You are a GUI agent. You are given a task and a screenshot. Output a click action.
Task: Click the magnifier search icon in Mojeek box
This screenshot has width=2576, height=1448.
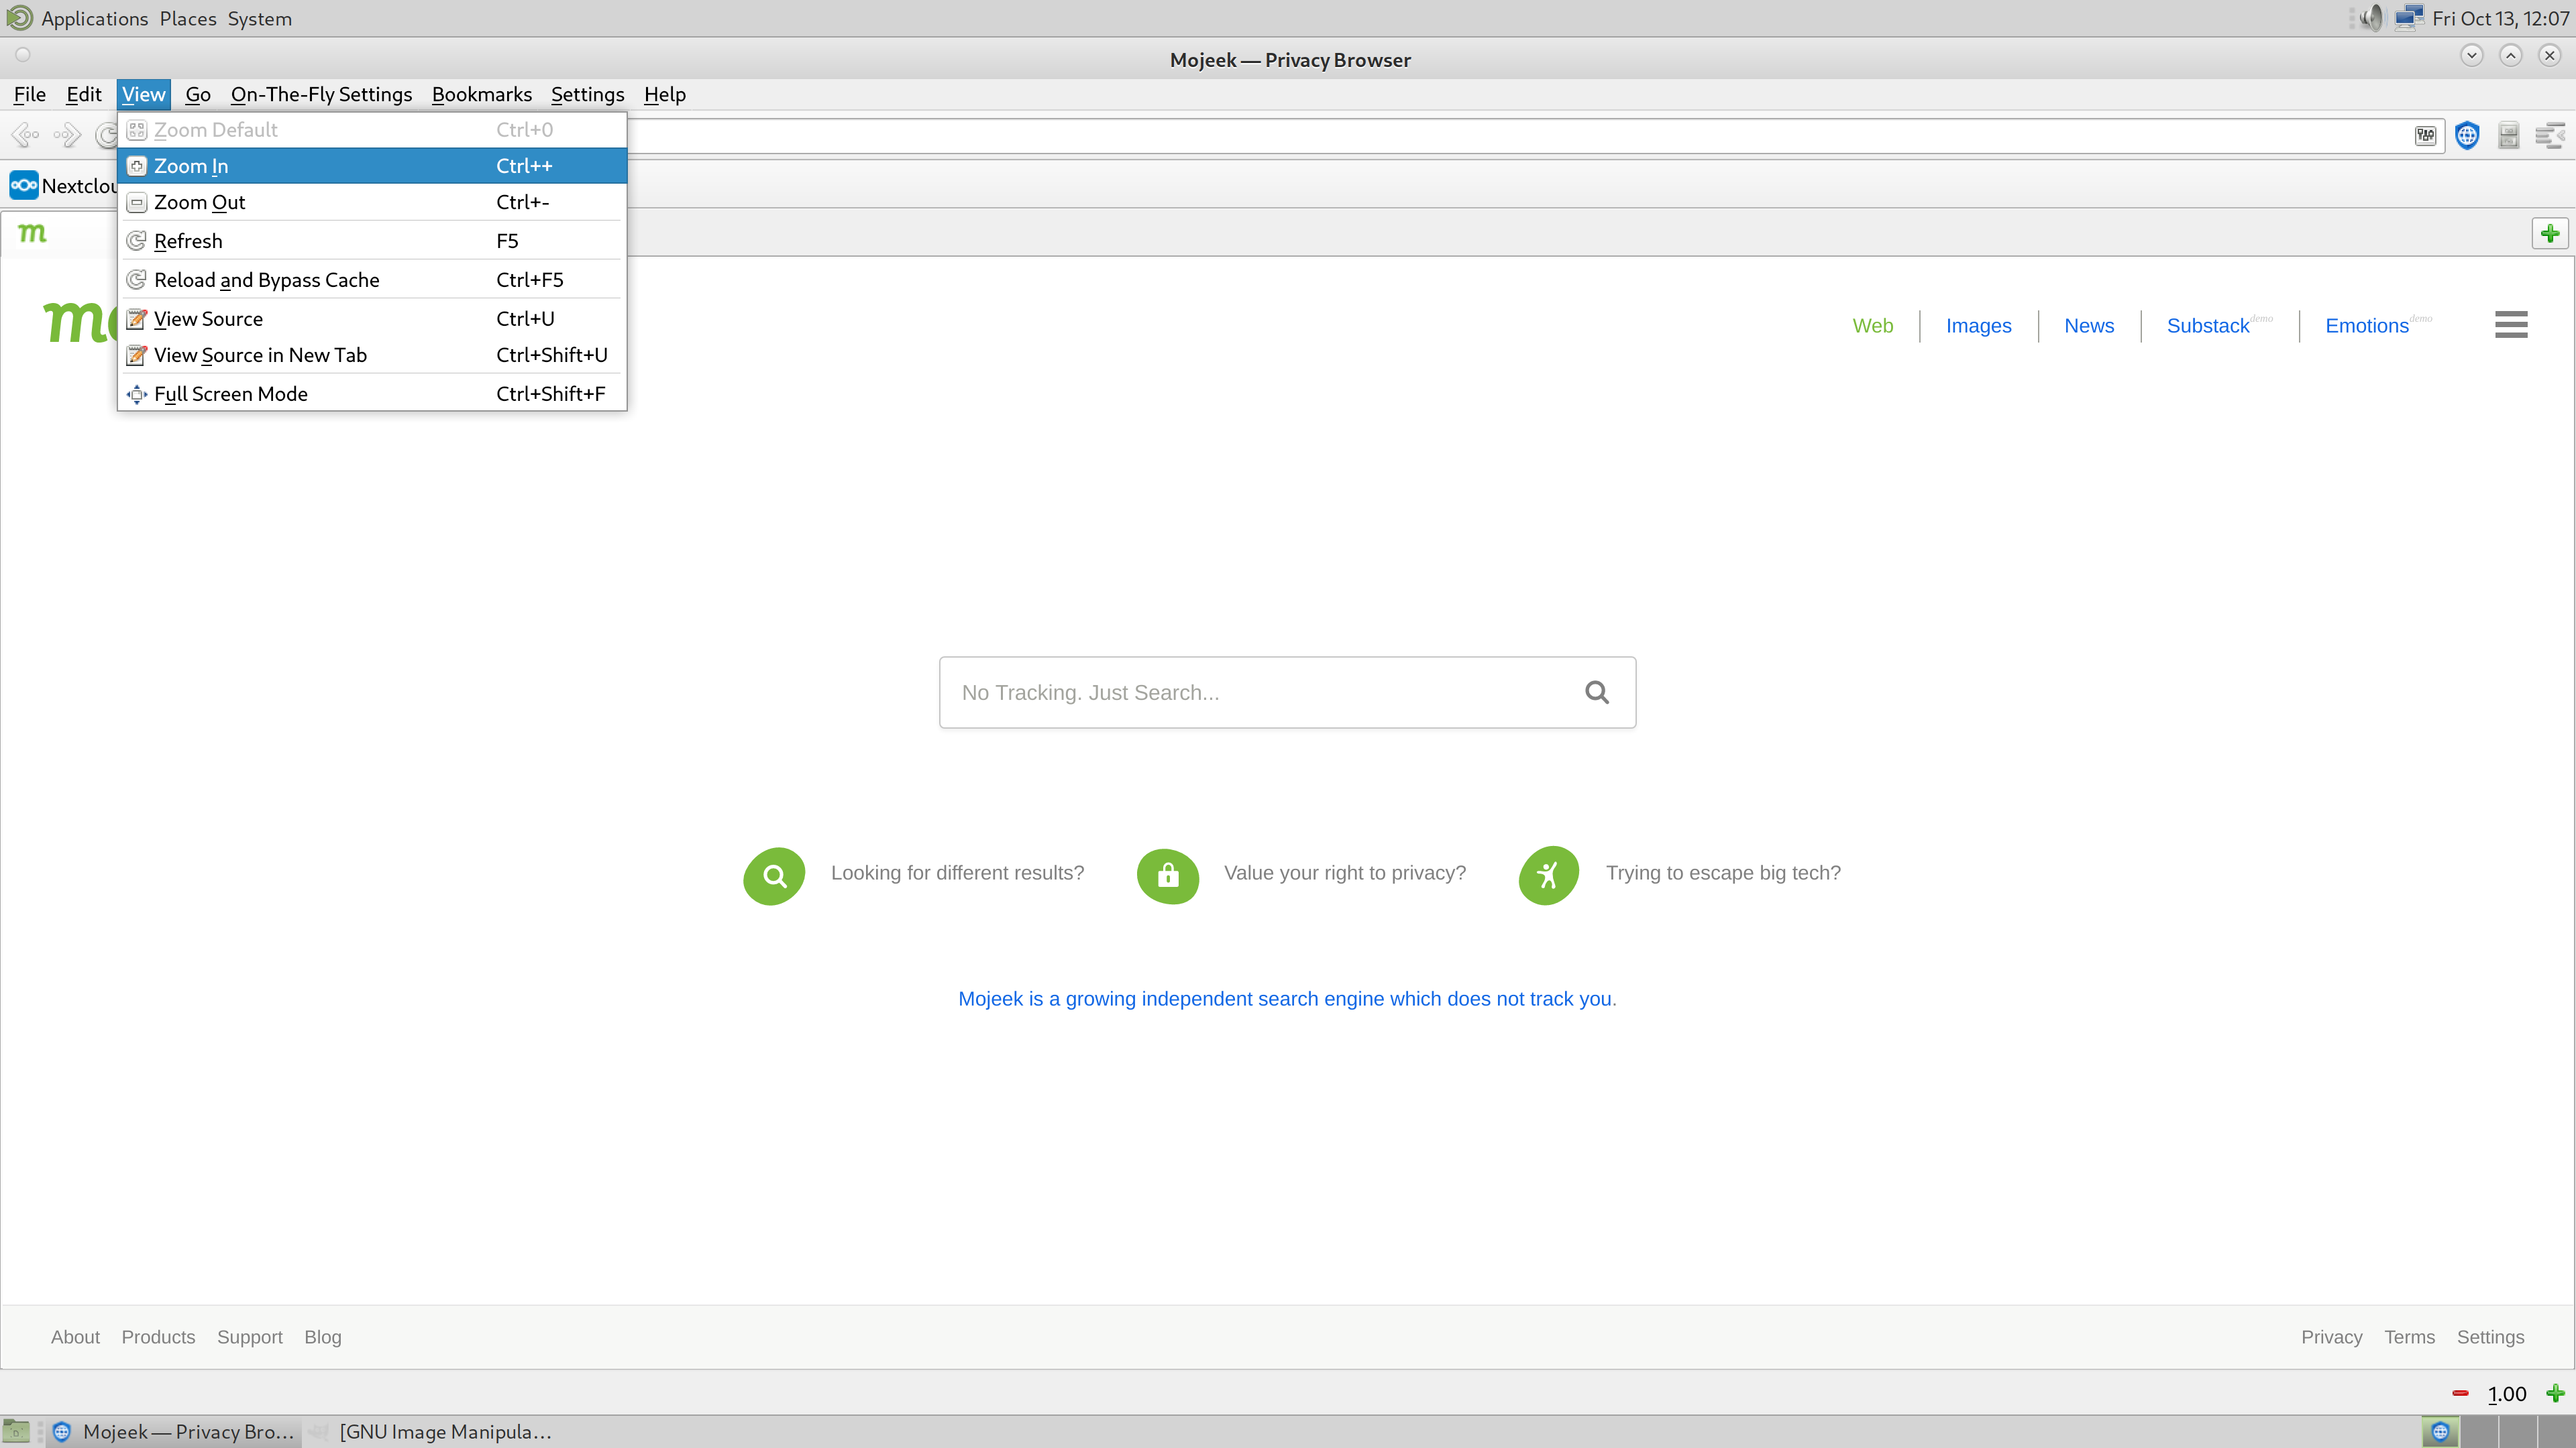(1597, 692)
